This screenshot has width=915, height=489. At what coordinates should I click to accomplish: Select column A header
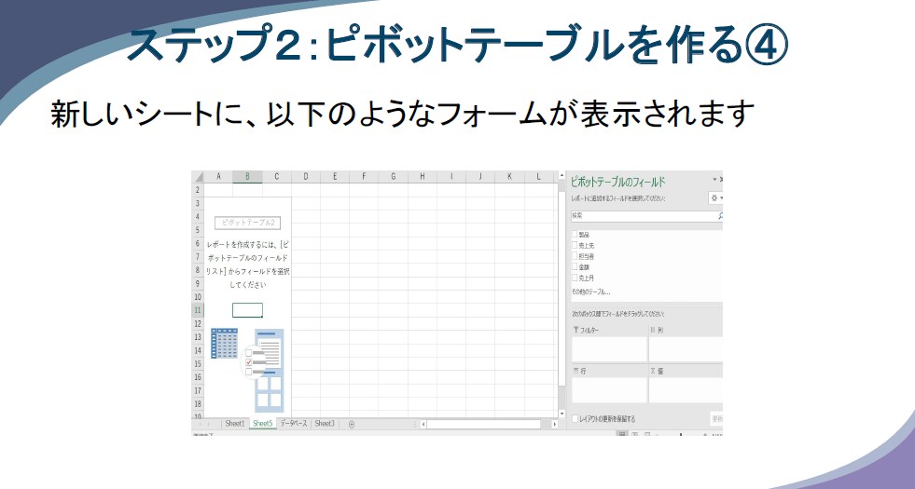[x=218, y=177]
